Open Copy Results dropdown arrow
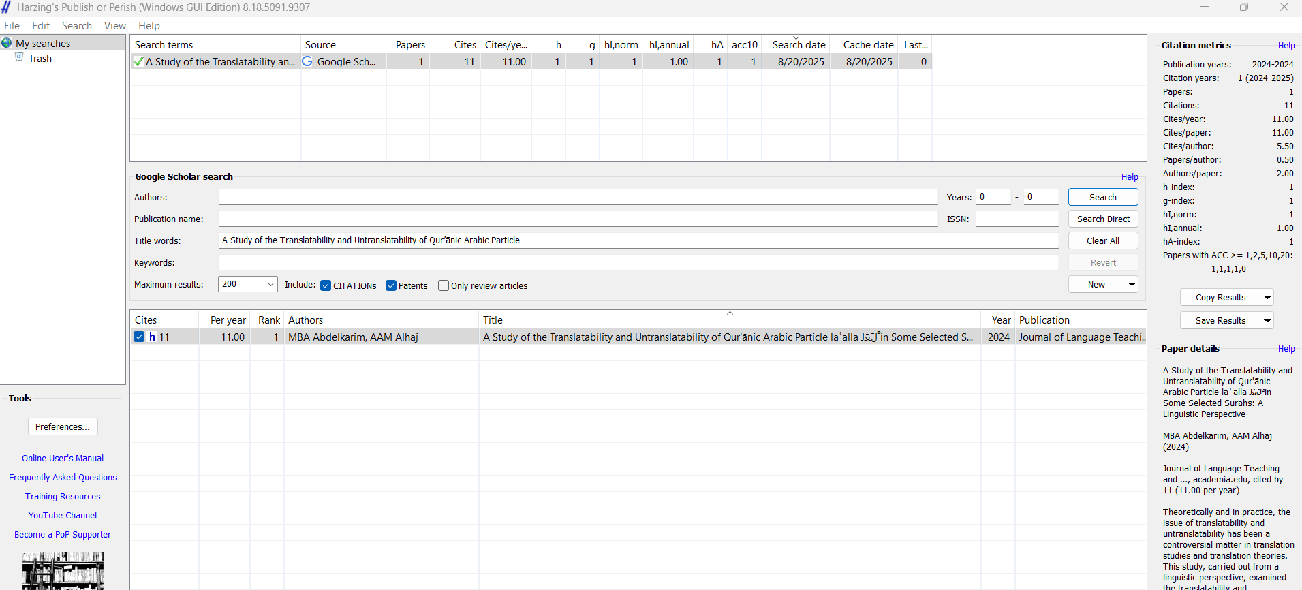1302x590 pixels. (1267, 297)
